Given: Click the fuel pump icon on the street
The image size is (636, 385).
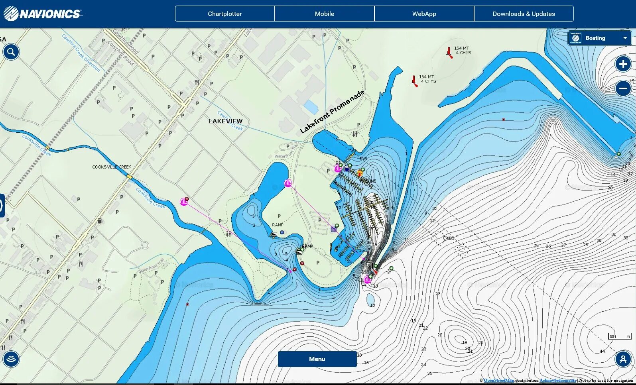Looking at the screenshot, I should point(100,221).
